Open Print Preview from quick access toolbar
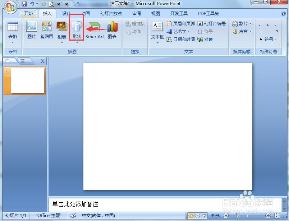This screenshot has width=289, height=221. point(51,4)
